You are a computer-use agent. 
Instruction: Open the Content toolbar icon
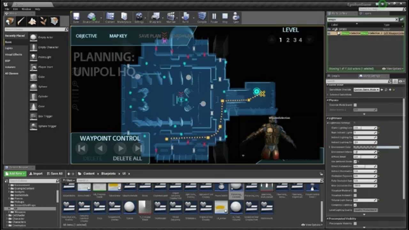pyautogui.click(x=110, y=18)
